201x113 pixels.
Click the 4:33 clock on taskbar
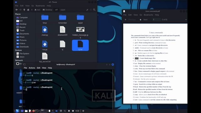click(77, 111)
